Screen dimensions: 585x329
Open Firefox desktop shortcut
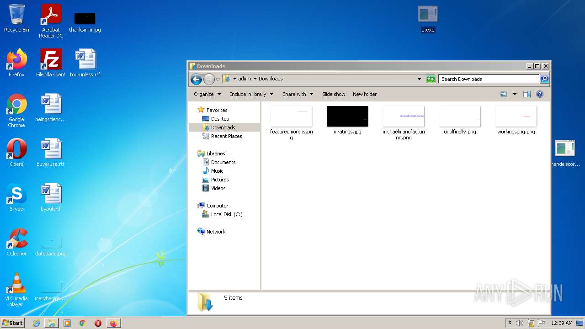click(16, 63)
